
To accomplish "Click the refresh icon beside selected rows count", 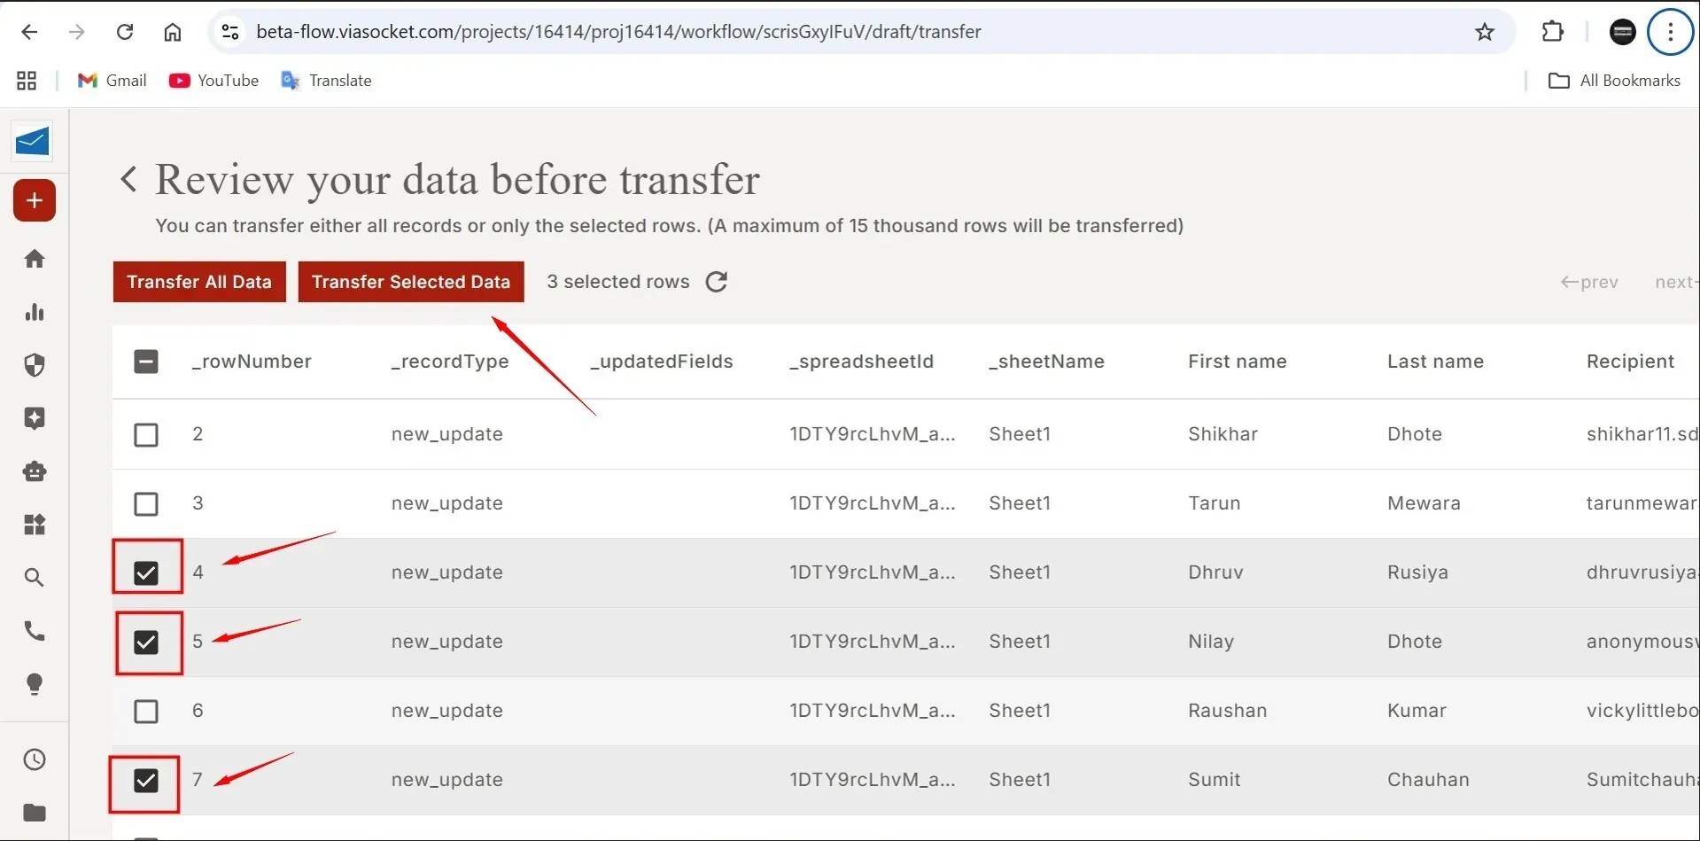I will coord(716,282).
